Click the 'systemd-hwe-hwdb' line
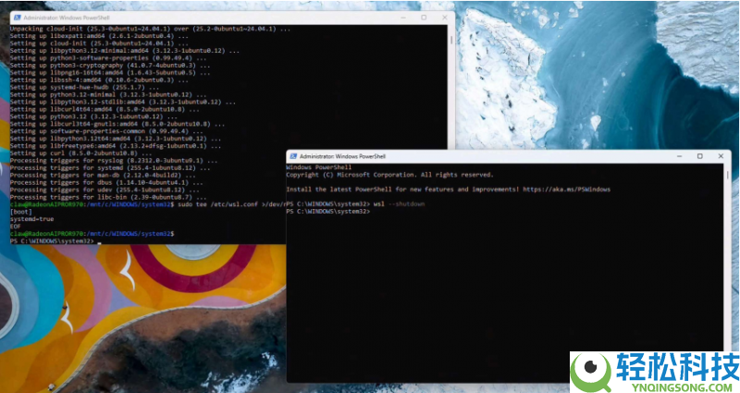Viewport: 740px width, 393px height. (x=84, y=87)
